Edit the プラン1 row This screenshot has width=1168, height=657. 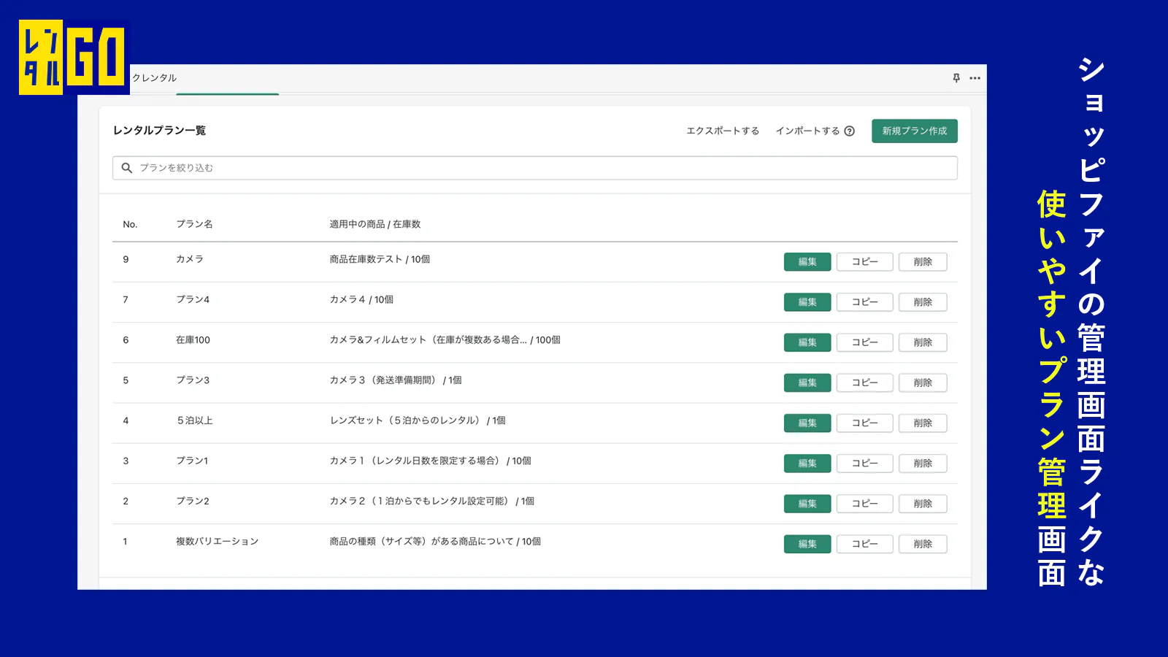807,464
